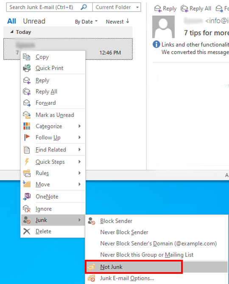Click the info icon in reading pane

click(x=156, y=44)
